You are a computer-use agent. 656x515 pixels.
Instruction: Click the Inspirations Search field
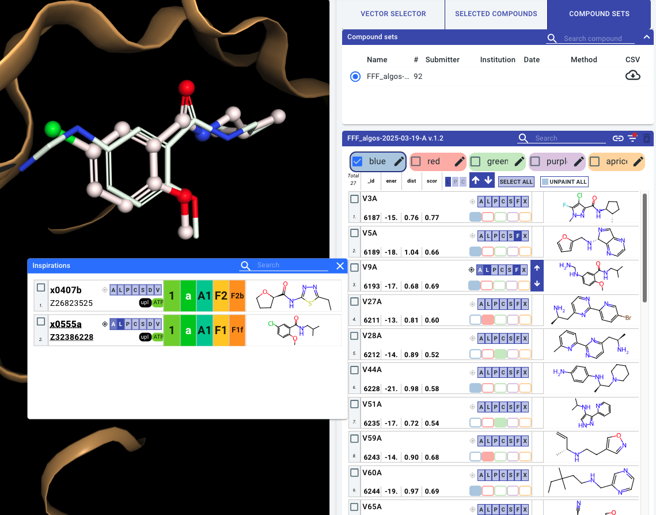point(292,265)
